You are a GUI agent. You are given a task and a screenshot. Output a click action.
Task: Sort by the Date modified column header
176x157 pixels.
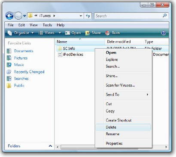click(x=124, y=41)
